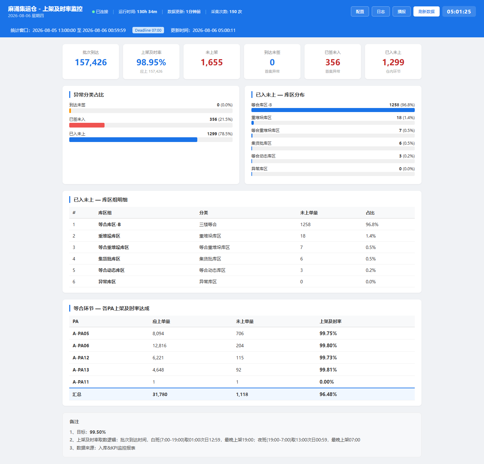Screen dimensions: 484x464
Task: Click the 12,816 value for A-PA06
Action: [x=159, y=346]
